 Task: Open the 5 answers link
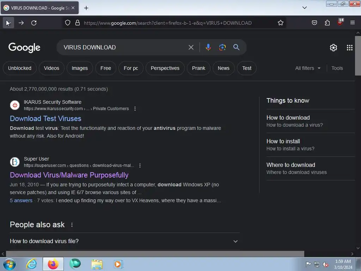coord(21,200)
